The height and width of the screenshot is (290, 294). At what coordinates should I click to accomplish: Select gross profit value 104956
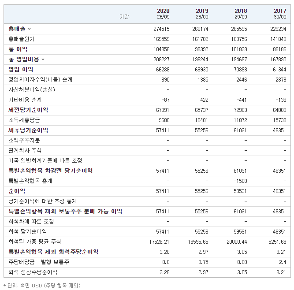click(x=161, y=49)
